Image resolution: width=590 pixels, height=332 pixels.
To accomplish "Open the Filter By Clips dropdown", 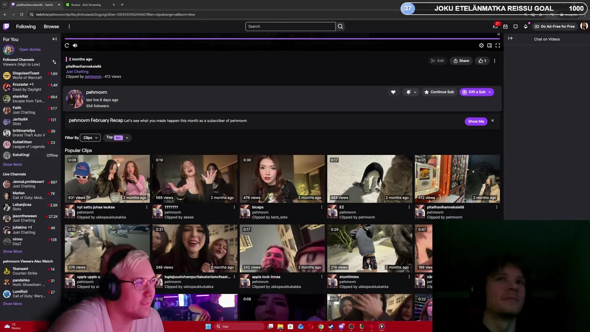I will point(90,137).
